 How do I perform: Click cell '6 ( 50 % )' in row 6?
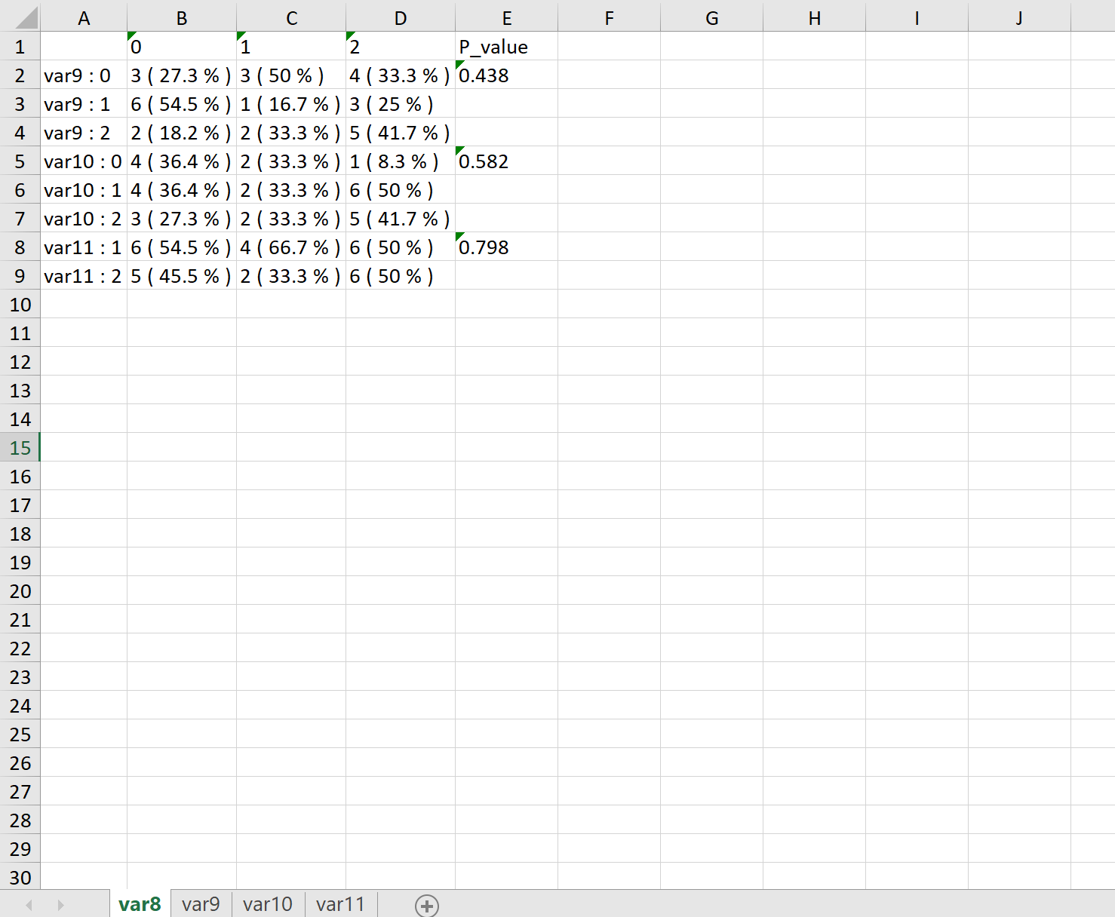click(401, 190)
